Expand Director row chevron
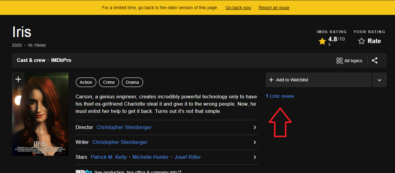This screenshot has width=395, height=173. click(255, 127)
